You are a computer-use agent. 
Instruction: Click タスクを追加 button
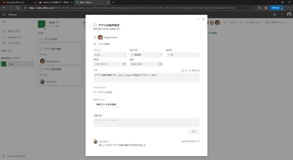tap(60, 39)
